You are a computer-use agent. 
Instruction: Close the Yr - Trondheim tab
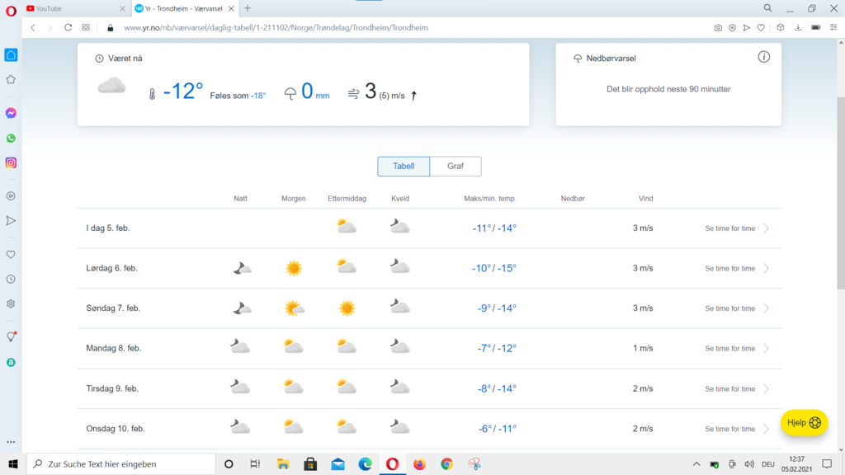[231, 8]
